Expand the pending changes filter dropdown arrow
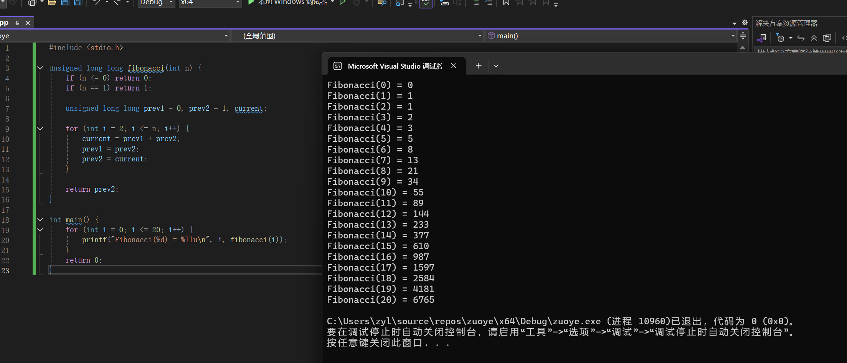Screen dimensions: 847x363 (791, 38)
